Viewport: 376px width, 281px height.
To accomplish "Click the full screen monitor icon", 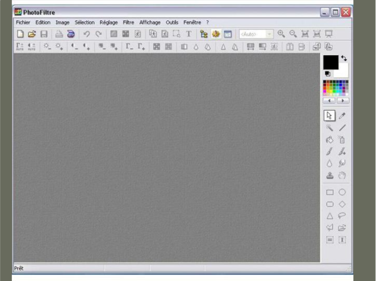I will 329,34.
